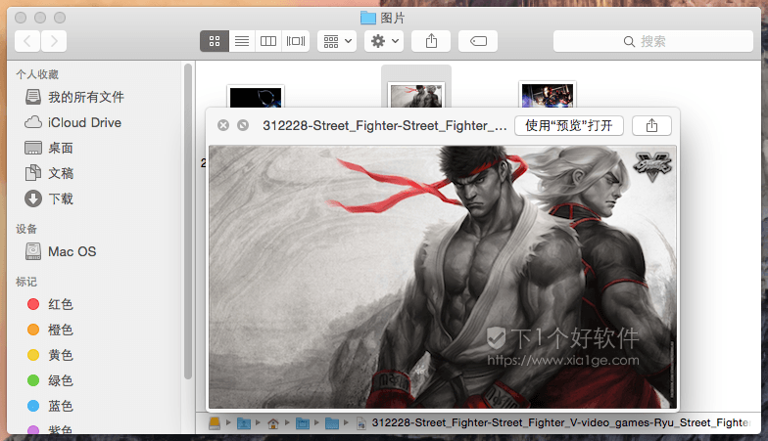
Task: Click the 搜索 search field
Action: tap(652, 41)
